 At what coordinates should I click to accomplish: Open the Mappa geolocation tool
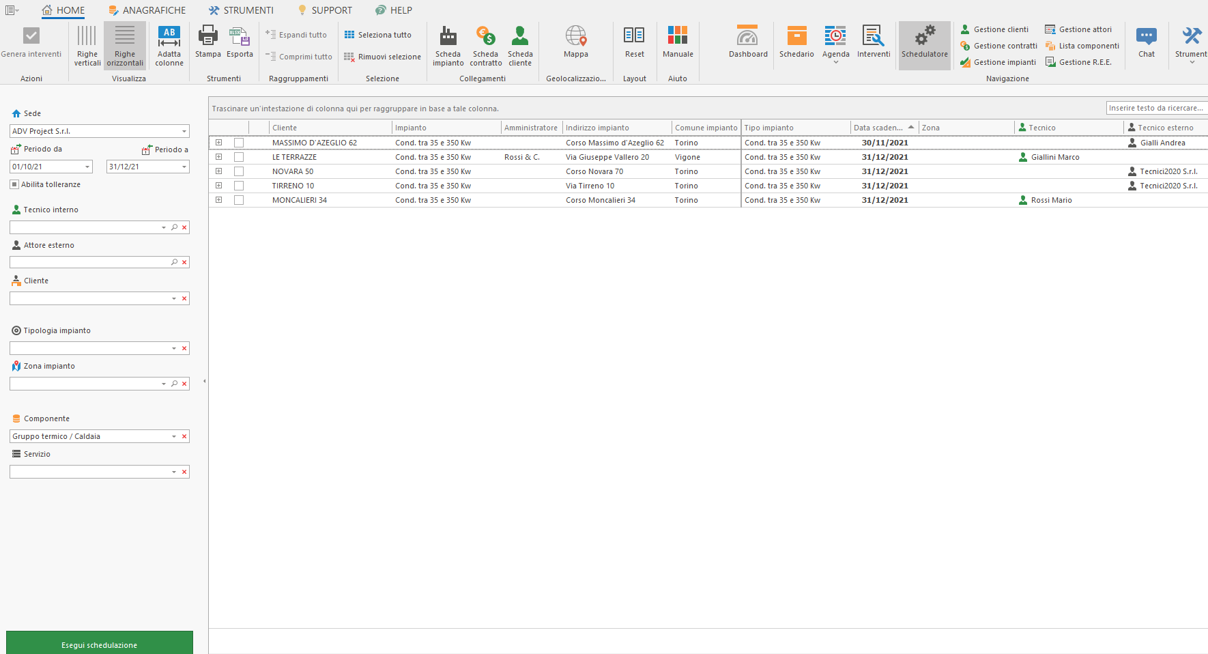(575, 42)
